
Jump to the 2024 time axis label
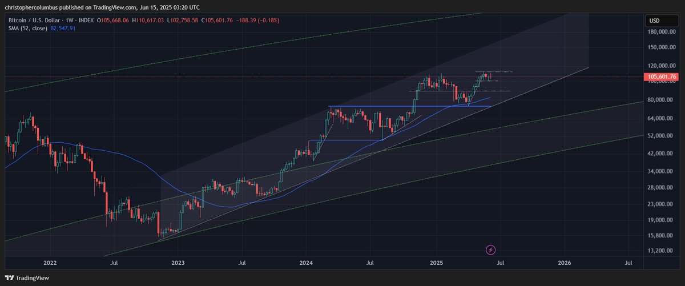pyautogui.click(x=306, y=263)
